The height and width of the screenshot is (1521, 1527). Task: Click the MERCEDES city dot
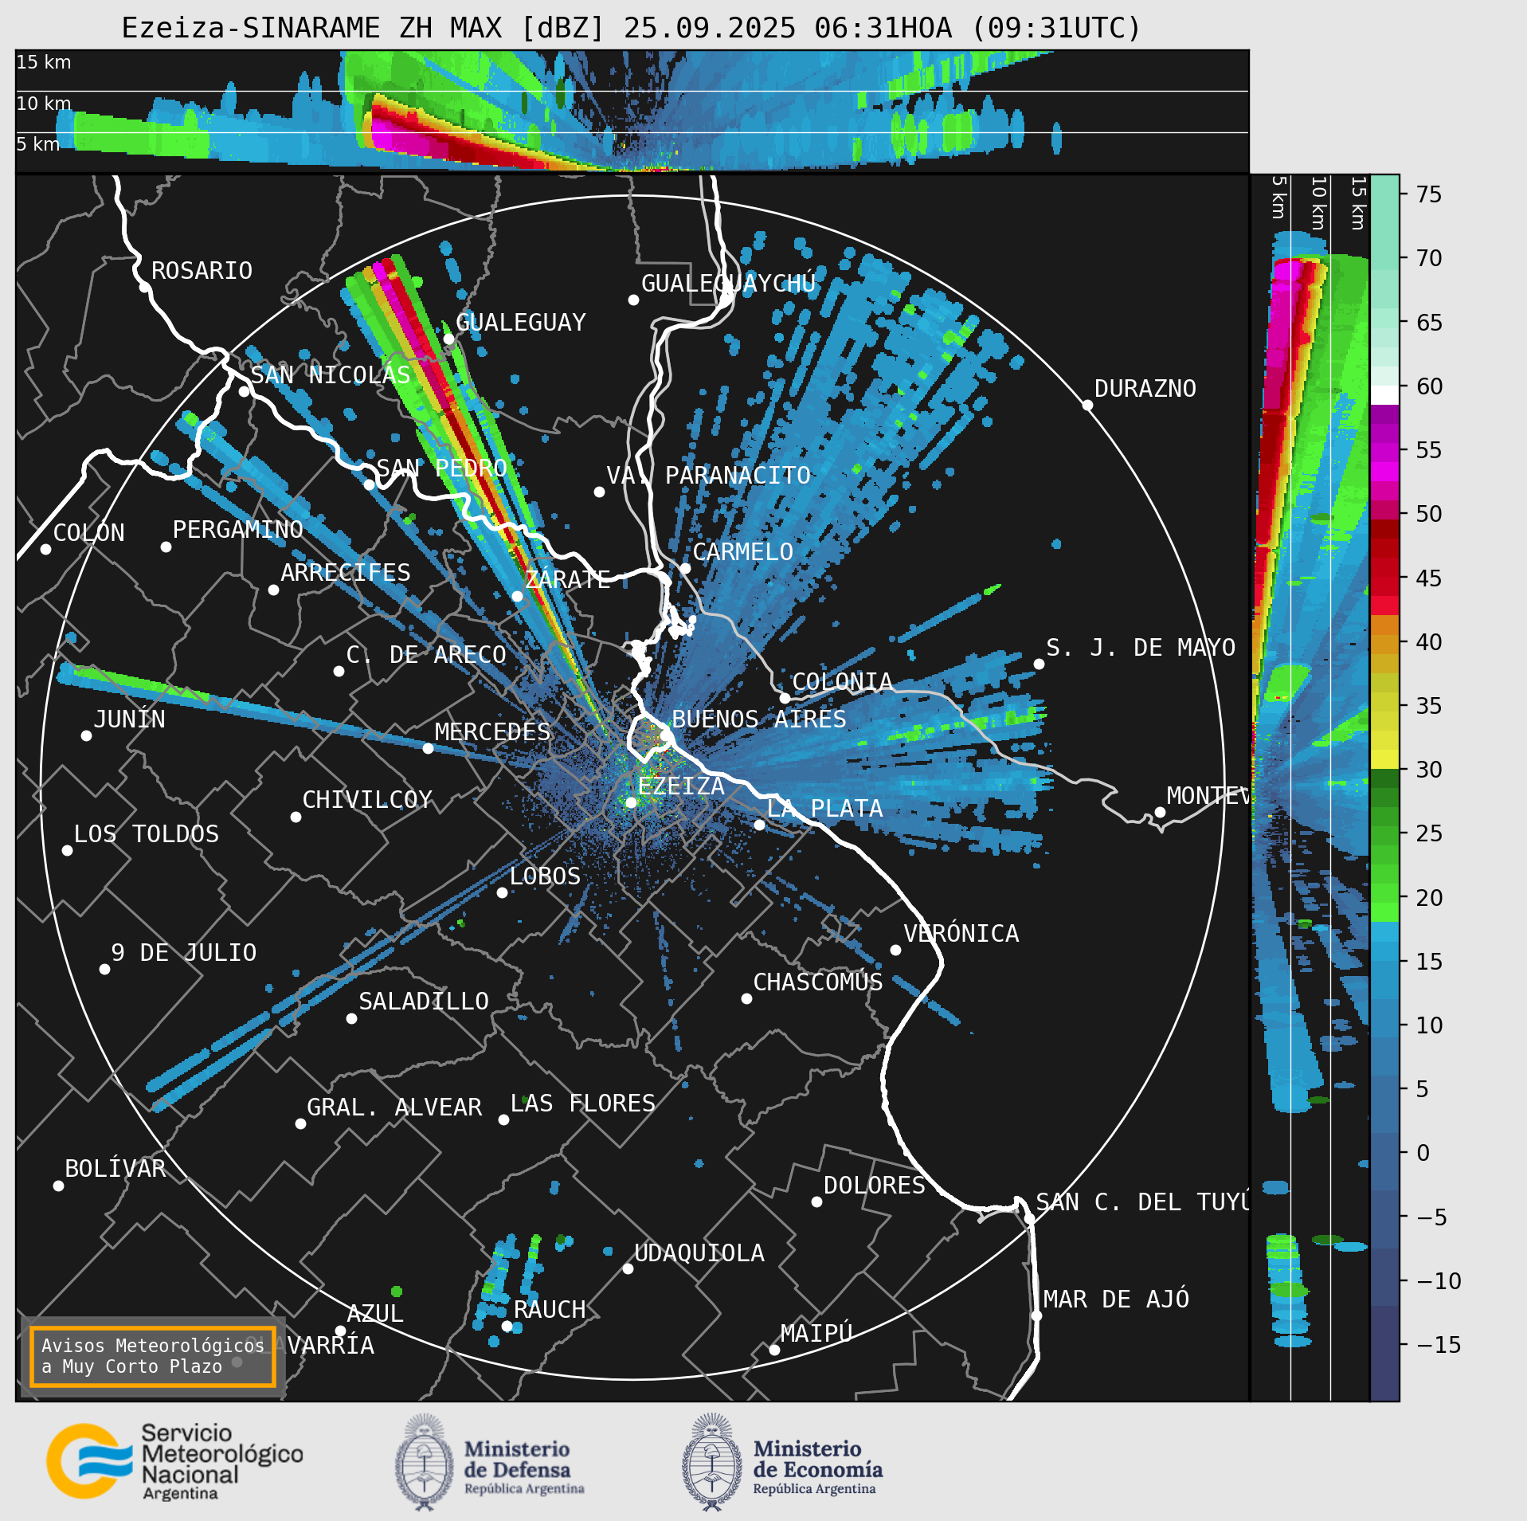[x=428, y=748]
